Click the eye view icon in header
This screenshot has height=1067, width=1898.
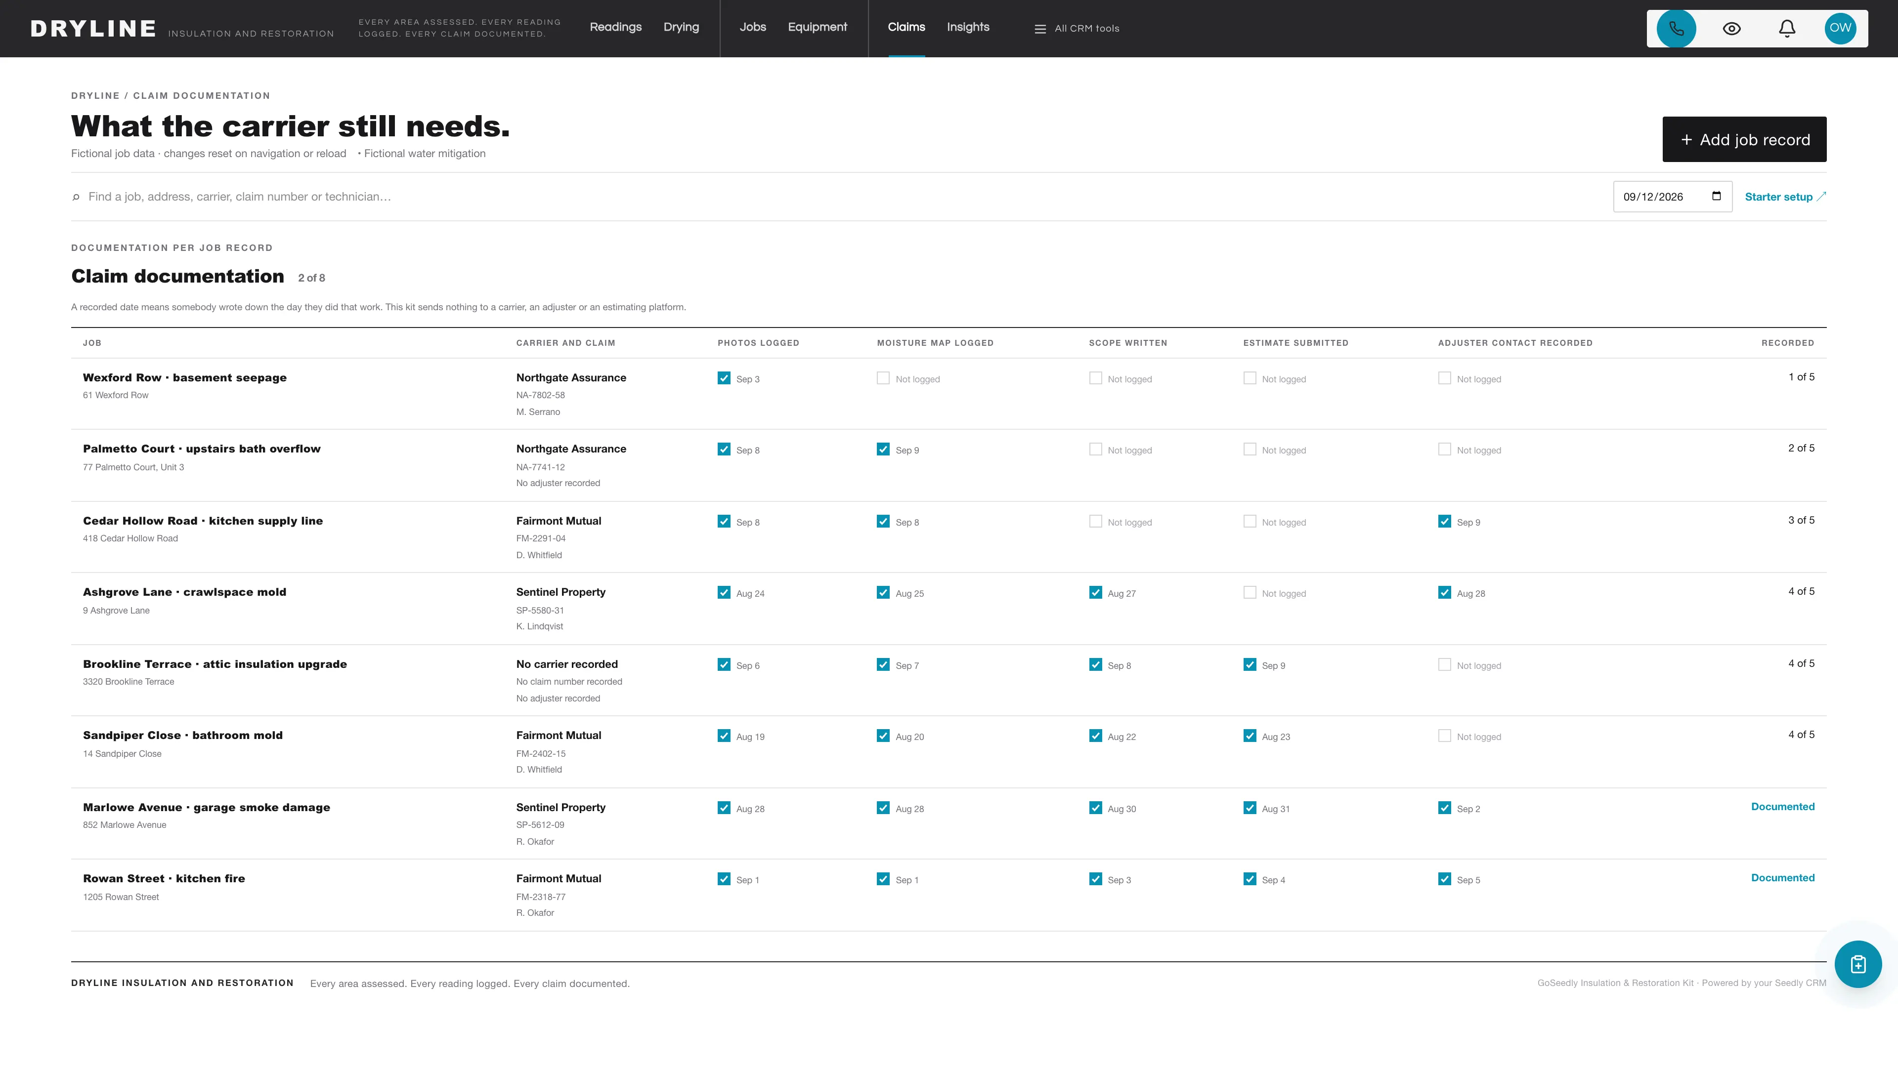point(1731,29)
